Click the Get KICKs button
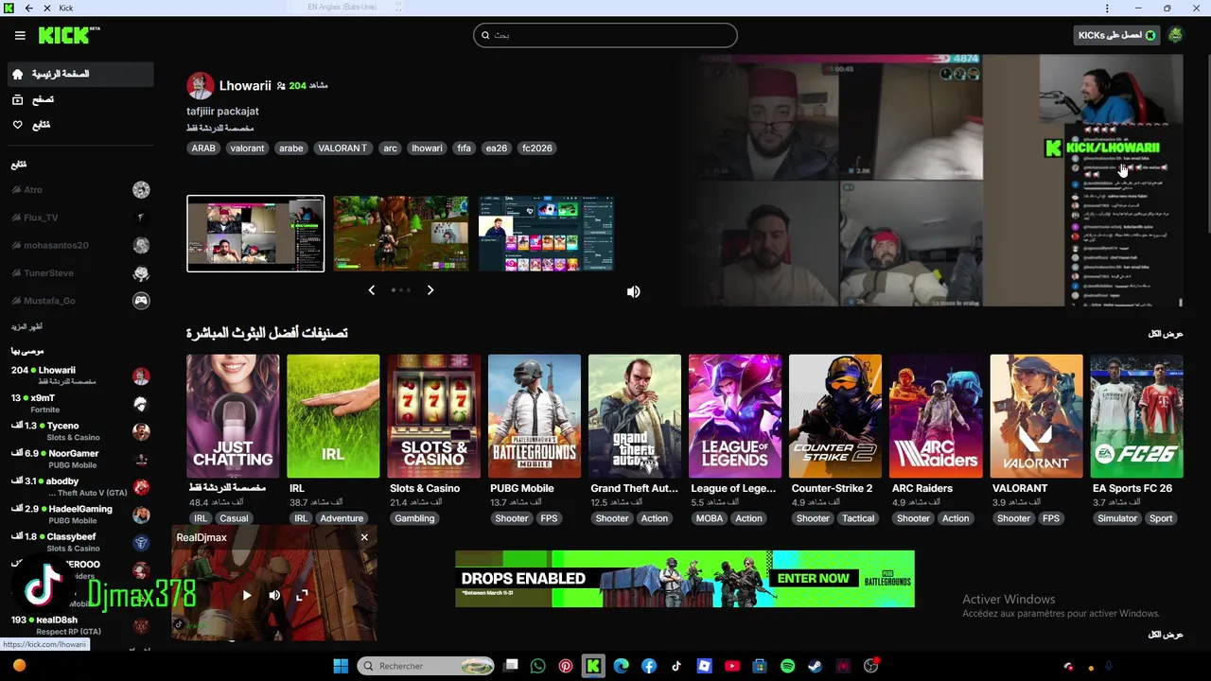The height and width of the screenshot is (681, 1211). coord(1117,35)
